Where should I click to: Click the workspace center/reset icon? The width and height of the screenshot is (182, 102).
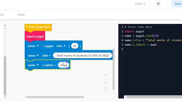pyautogui.click(x=106, y=75)
